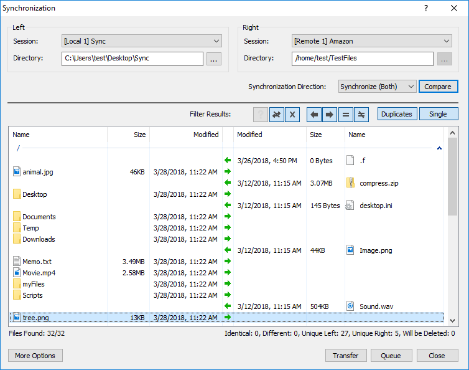Image resolution: width=469 pixels, height=370 pixels.
Task: Click the Desktop folder icon
Action: pyautogui.click(x=17, y=194)
